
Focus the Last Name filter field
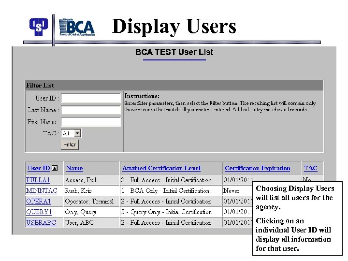(91, 110)
